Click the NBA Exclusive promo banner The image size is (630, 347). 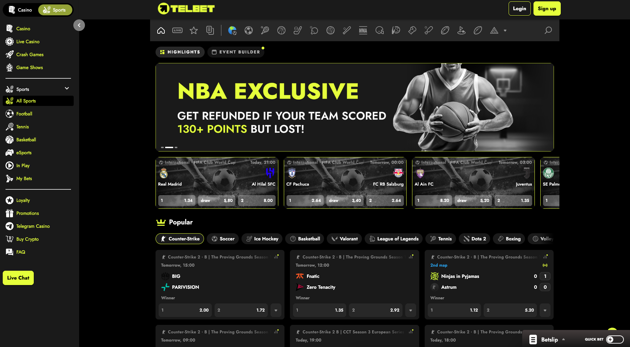tap(355, 107)
